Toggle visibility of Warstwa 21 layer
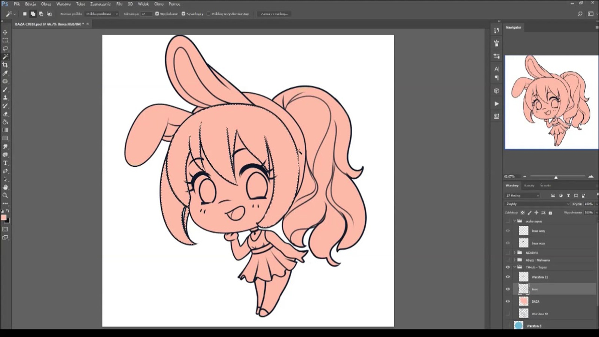The image size is (599, 337). click(508, 277)
